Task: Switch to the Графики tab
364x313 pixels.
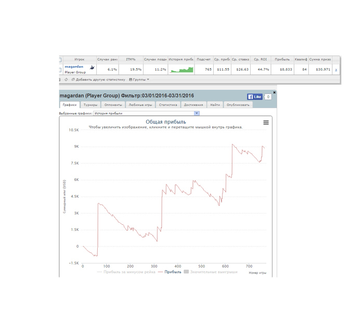Action: pyautogui.click(x=70, y=105)
